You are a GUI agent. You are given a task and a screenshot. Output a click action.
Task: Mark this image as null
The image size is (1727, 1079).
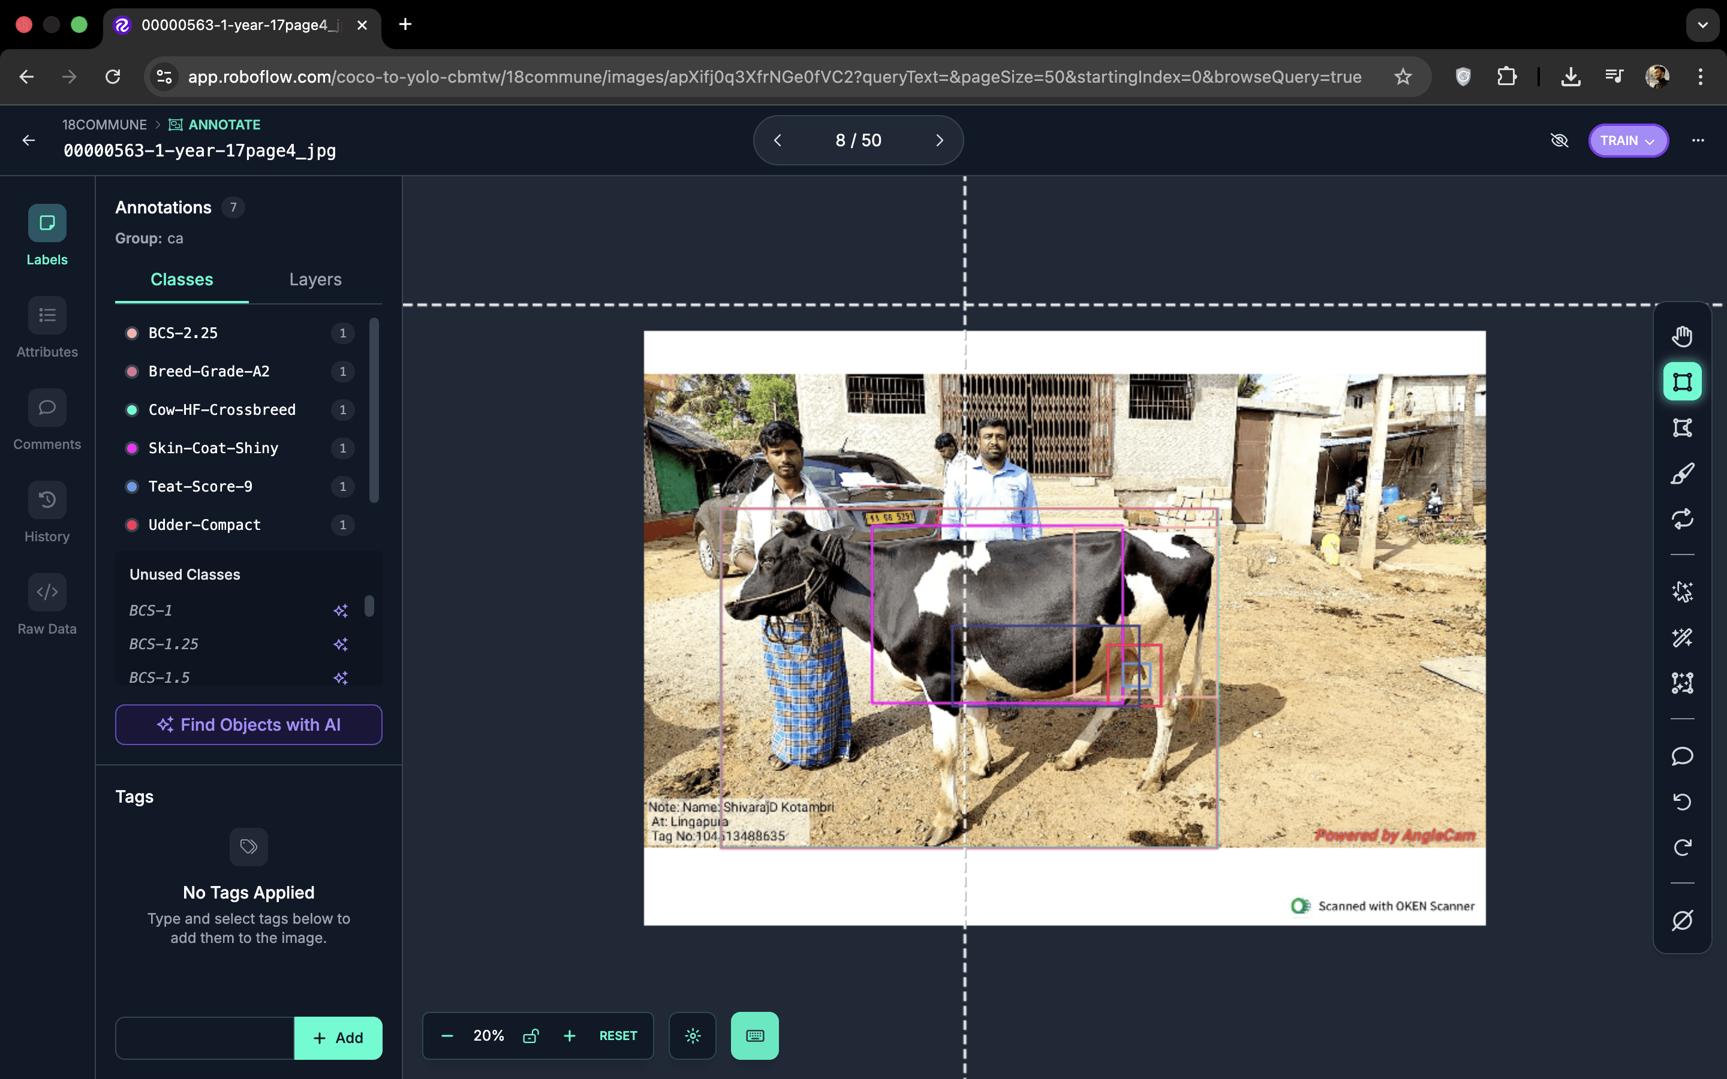point(1682,920)
